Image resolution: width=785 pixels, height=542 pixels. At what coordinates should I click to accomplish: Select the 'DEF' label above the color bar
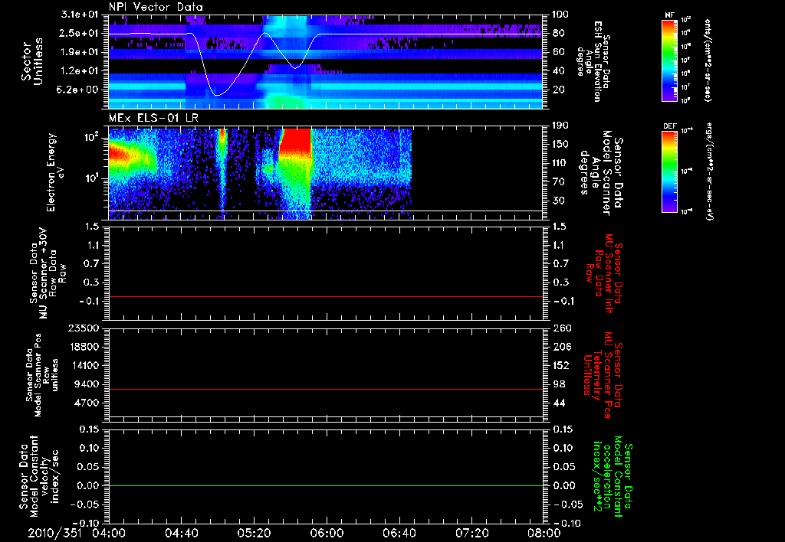pos(670,126)
